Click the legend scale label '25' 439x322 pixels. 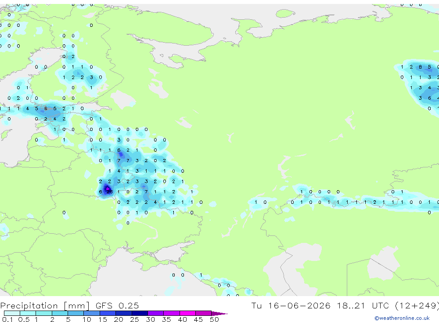[134, 319]
